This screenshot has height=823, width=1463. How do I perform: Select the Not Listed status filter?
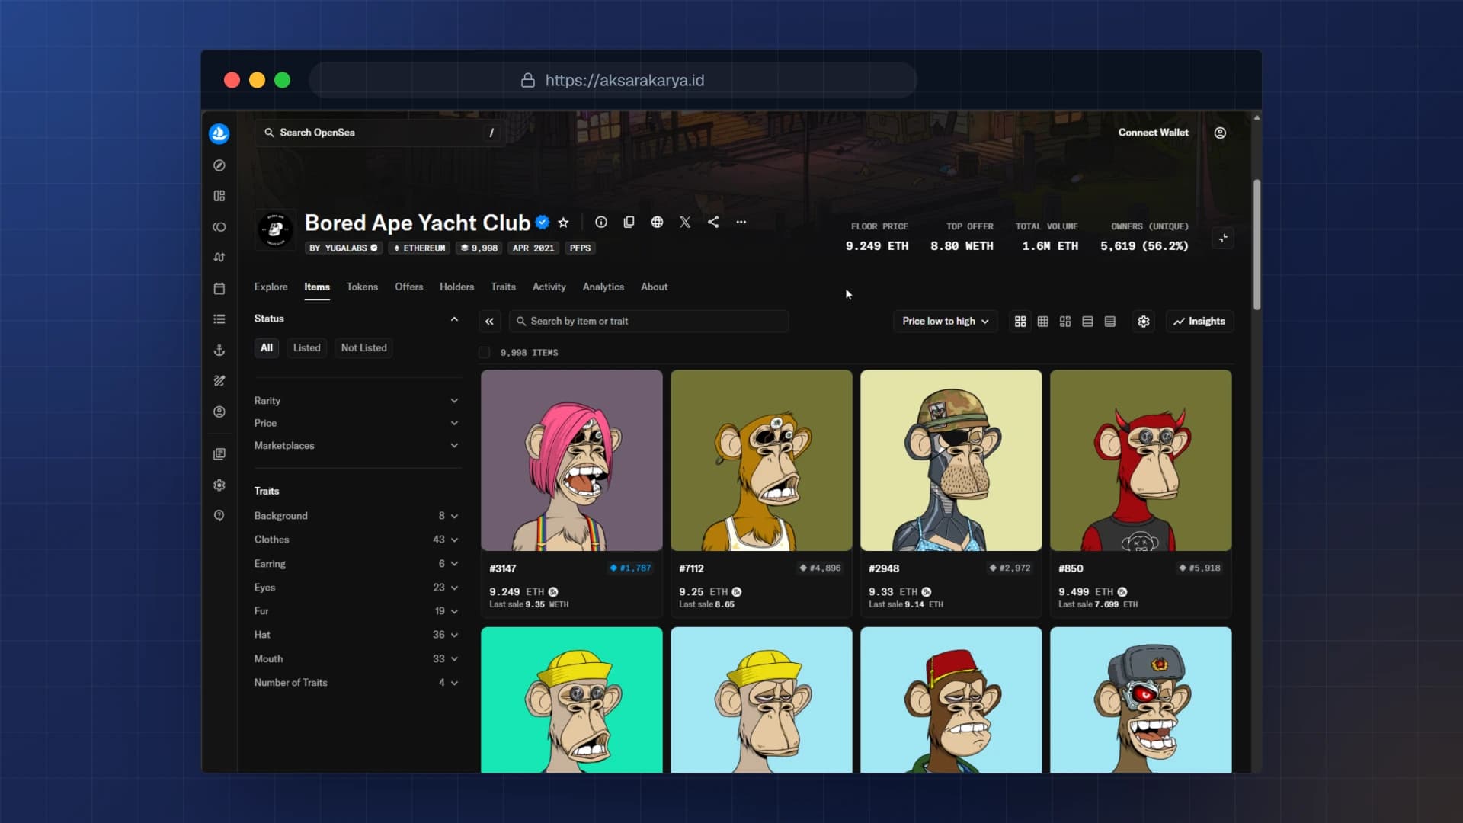pyautogui.click(x=364, y=347)
